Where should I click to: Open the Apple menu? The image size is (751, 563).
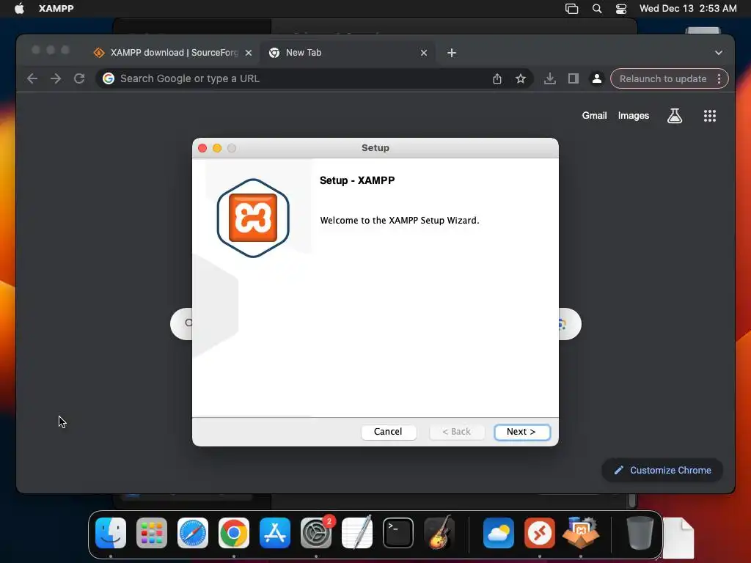tap(19, 8)
